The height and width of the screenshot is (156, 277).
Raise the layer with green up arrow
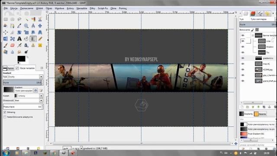253,107
